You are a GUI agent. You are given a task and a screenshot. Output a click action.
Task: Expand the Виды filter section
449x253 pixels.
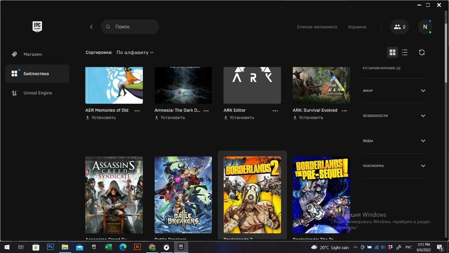pyautogui.click(x=395, y=141)
